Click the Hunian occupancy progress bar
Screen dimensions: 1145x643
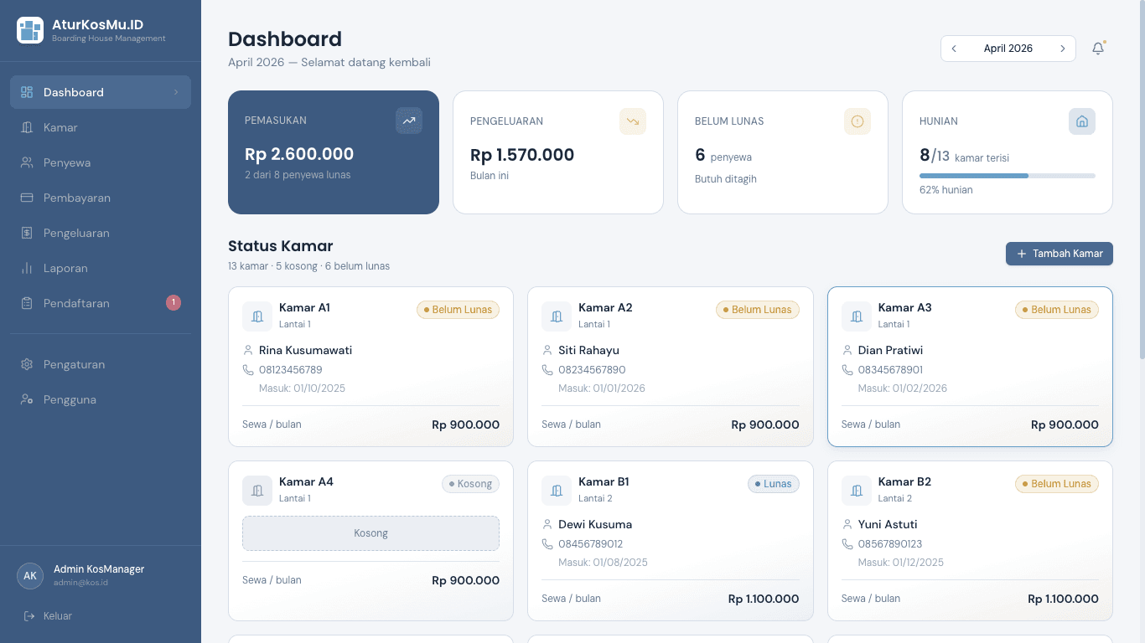point(1008,176)
